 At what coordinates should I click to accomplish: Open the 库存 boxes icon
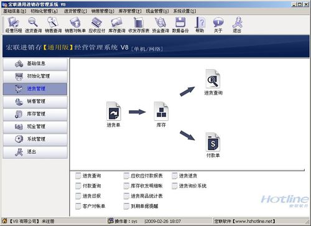coord(161,115)
